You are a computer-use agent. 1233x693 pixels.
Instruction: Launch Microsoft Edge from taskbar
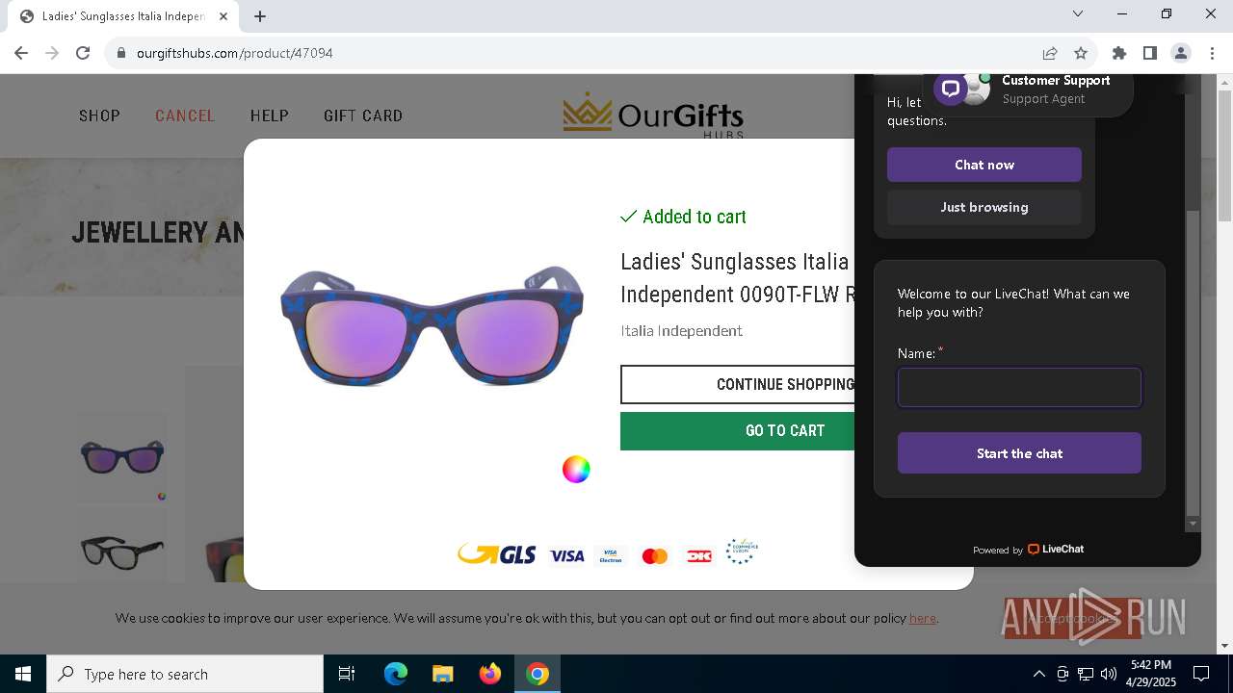point(396,674)
